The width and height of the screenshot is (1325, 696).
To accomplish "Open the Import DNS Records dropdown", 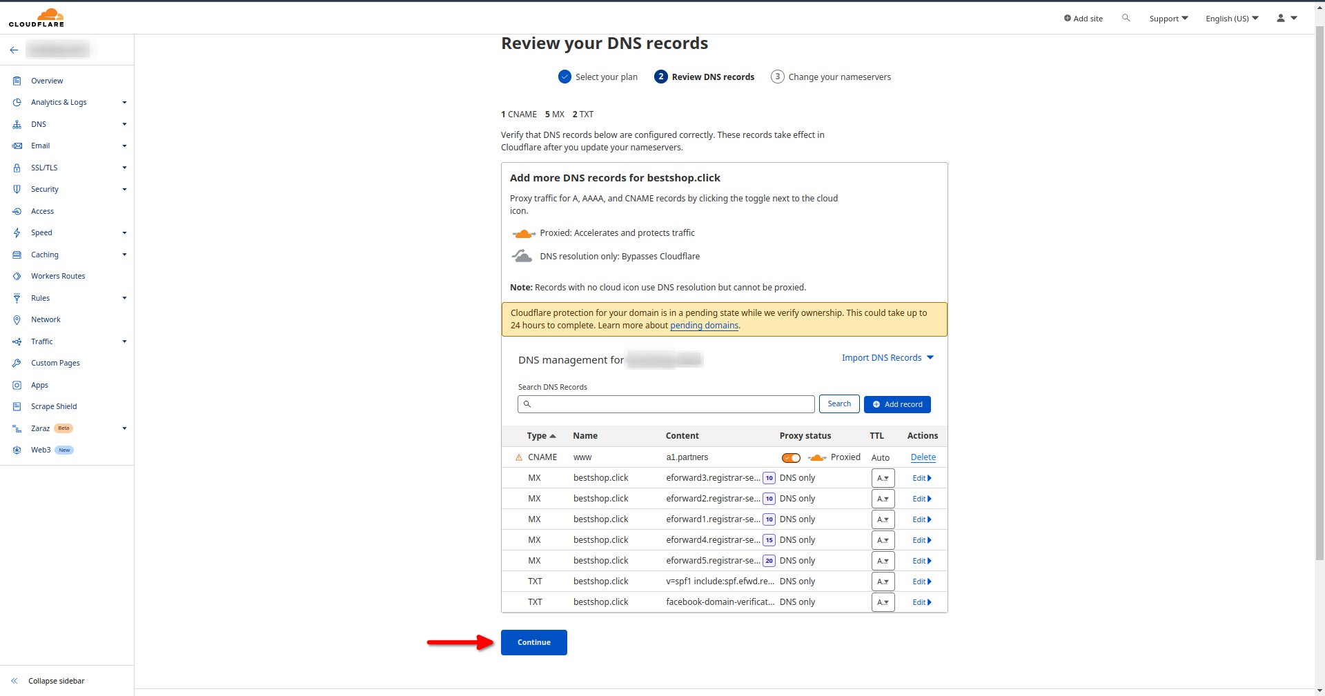I will pos(887,357).
